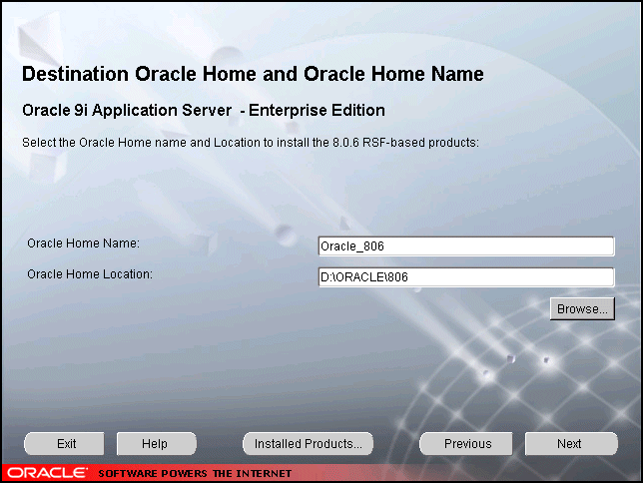Click the Oracle logo in footer

pos(47,473)
